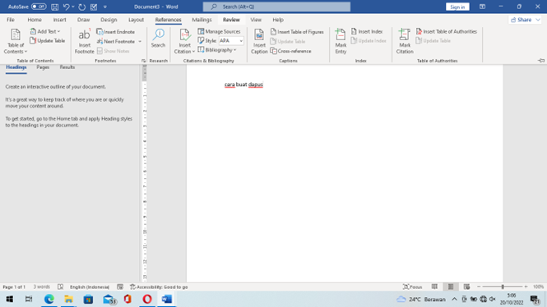Switch to the Mailings tab

(202, 20)
